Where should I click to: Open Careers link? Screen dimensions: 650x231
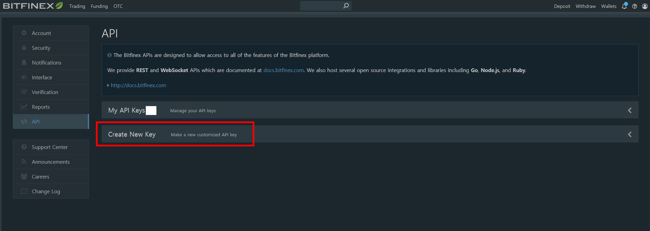(x=51, y=176)
